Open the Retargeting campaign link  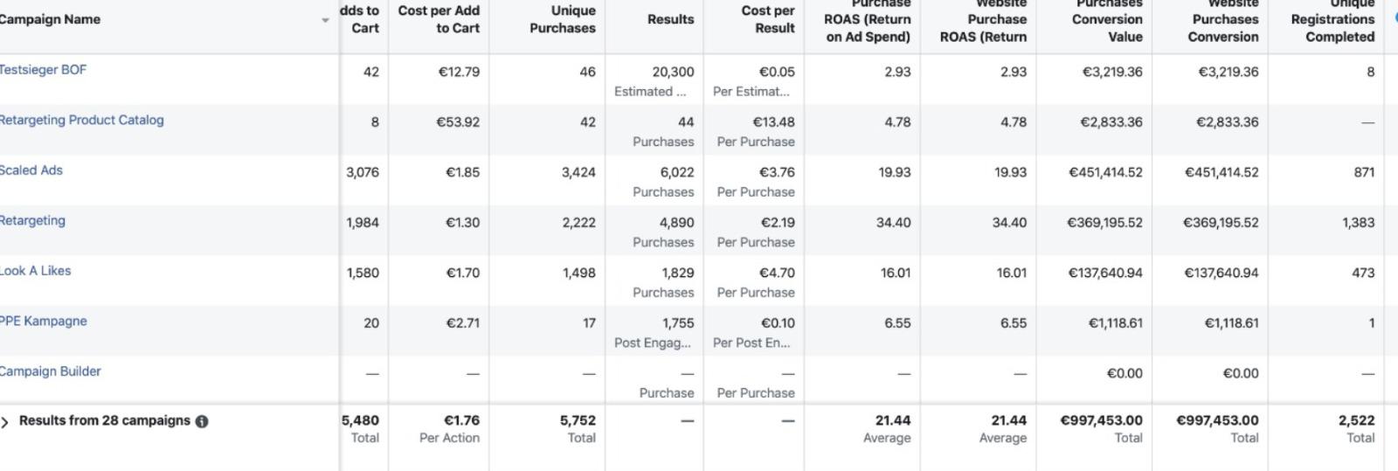[x=32, y=221]
